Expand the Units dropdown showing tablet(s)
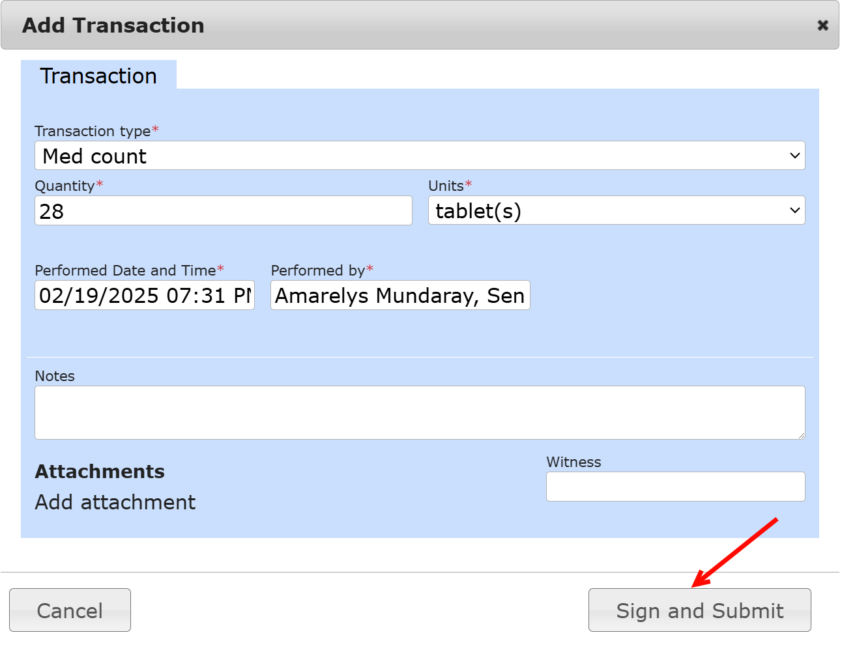 pos(616,211)
